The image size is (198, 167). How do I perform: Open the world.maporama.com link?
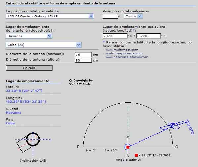pyautogui.click(x=124, y=53)
